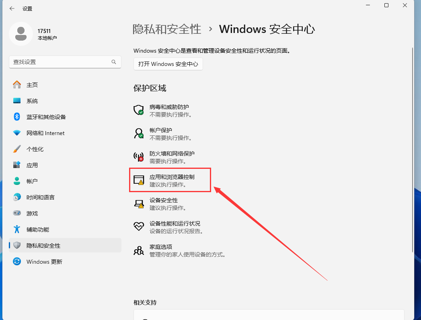Click the device performance heart icon
Image resolution: width=421 pixels, height=320 pixels.
139,227
